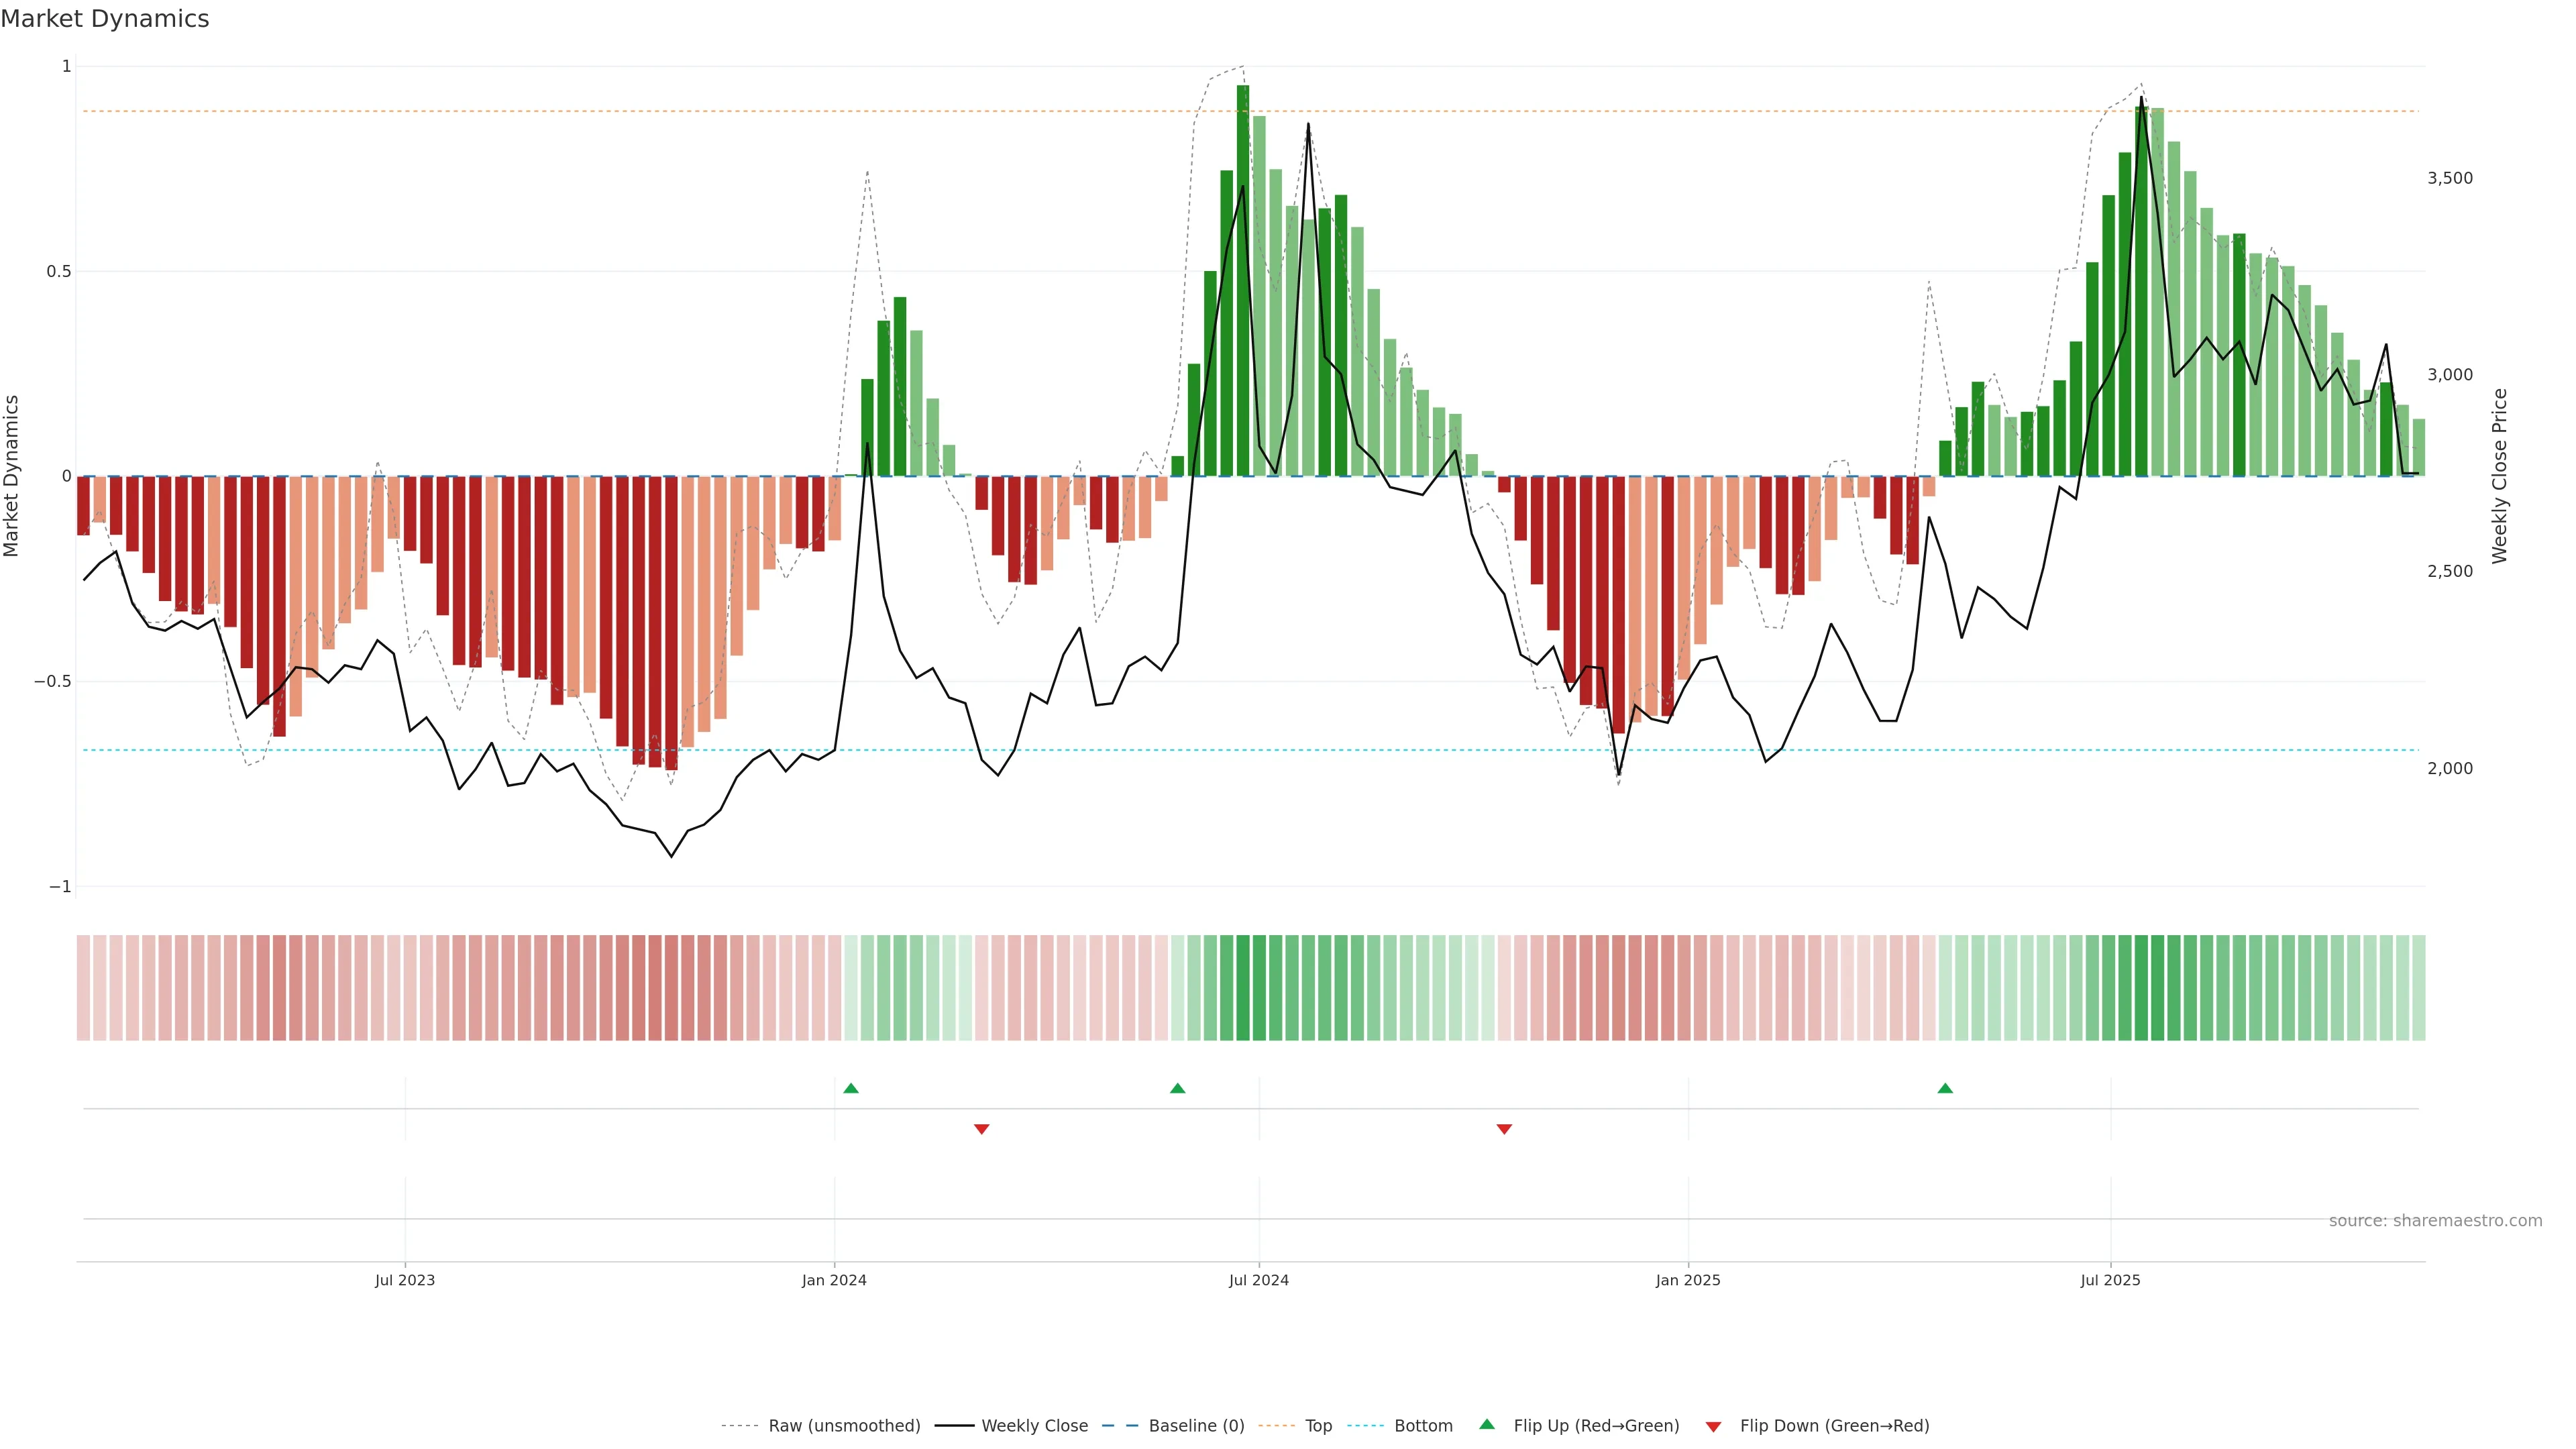Screen dimensions: 2576x1449
Task: Click the first red flip-down triangle marker
Action: tap(981, 1129)
